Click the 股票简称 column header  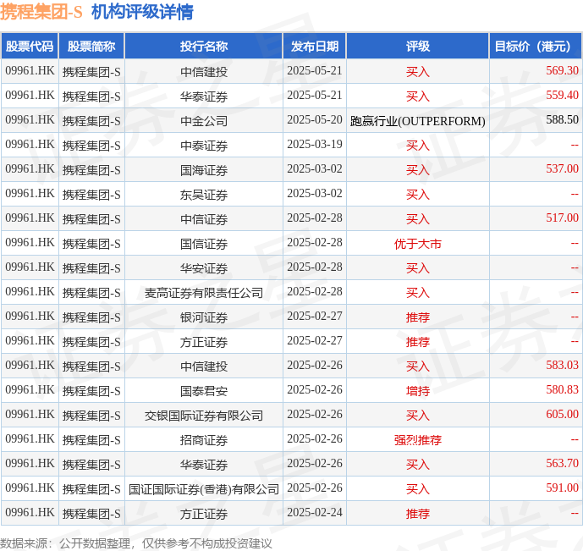point(91,47)
